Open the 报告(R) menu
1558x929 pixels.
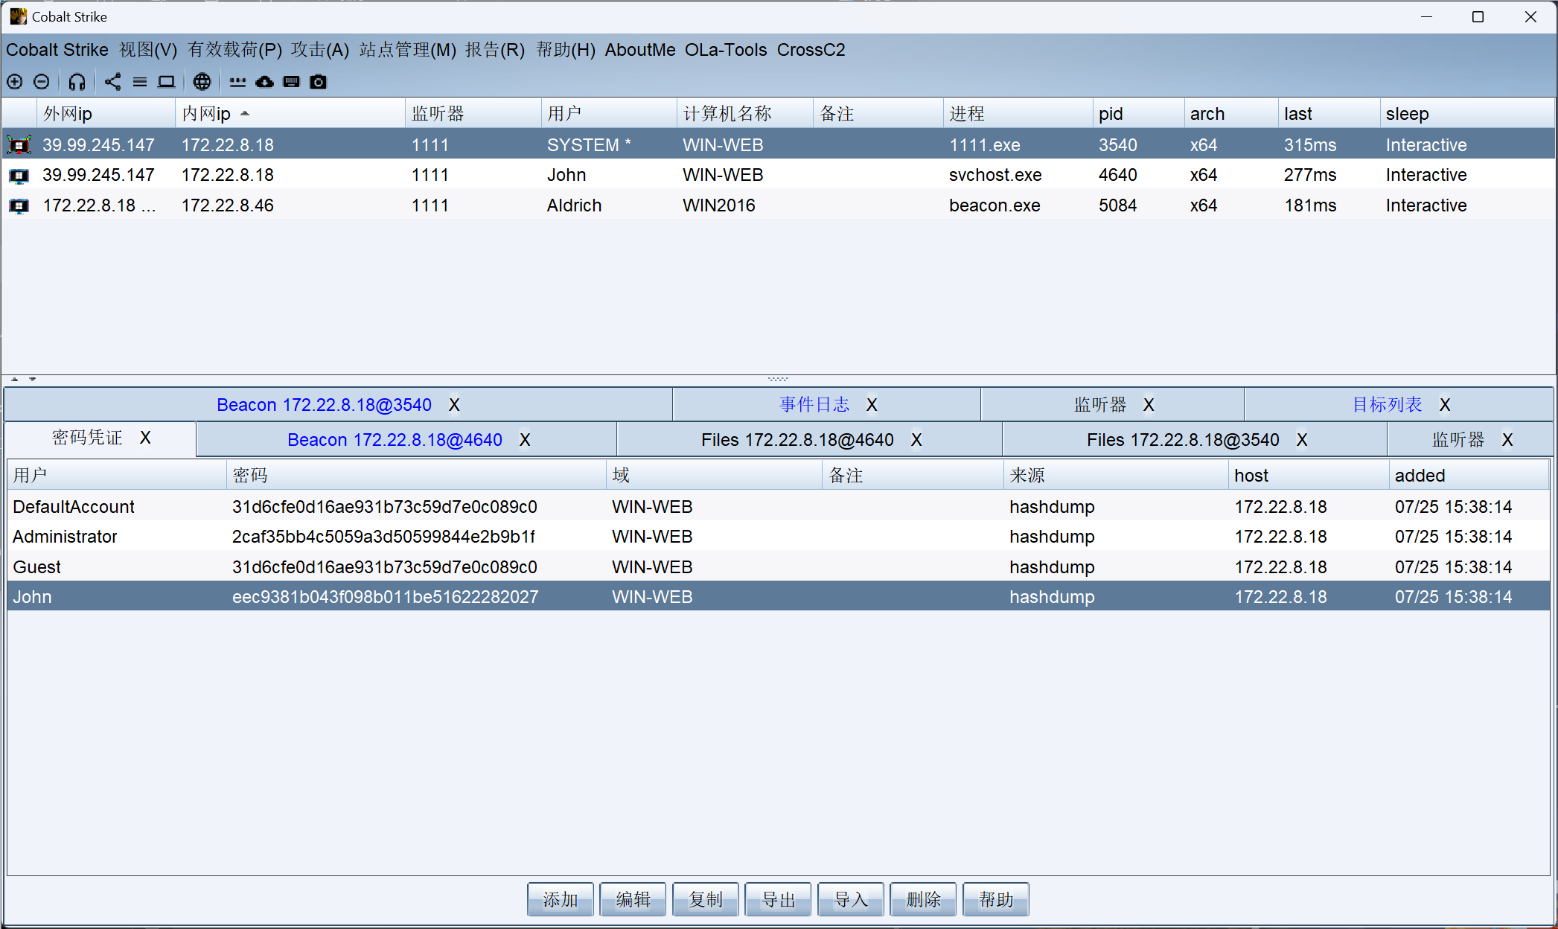point(495,50)
